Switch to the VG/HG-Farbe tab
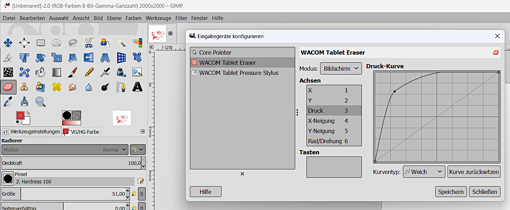510x210 pixels. pyautogui.click(x=81, y=132)
